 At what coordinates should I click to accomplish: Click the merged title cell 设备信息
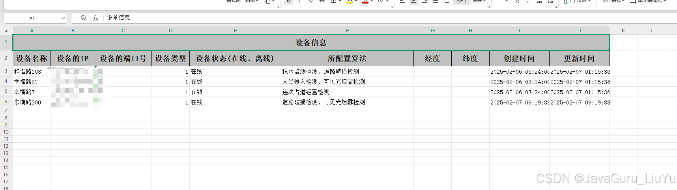point(311,43)
